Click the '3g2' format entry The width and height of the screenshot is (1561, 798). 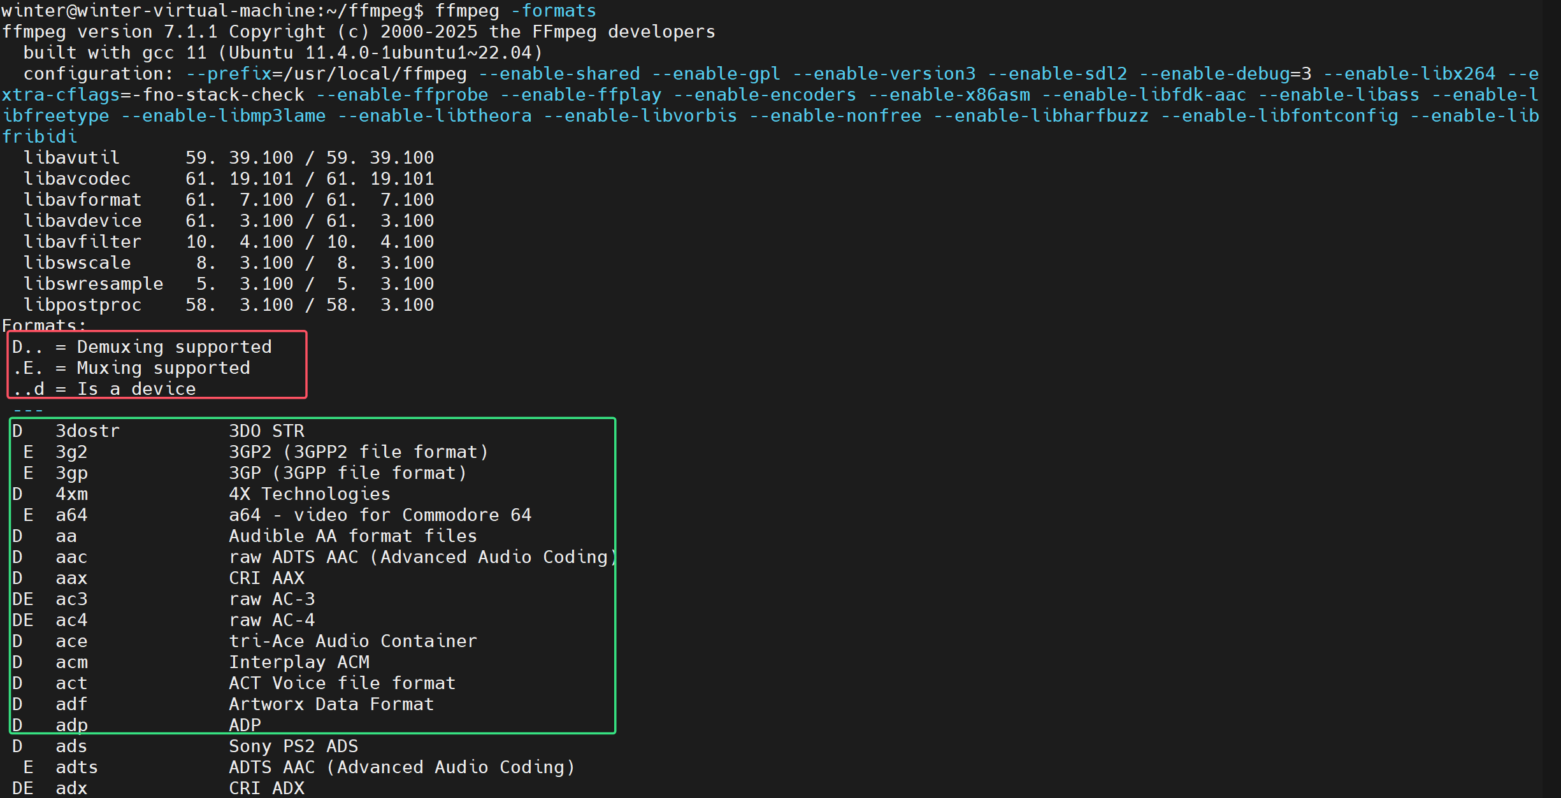[x=71, y=452]
